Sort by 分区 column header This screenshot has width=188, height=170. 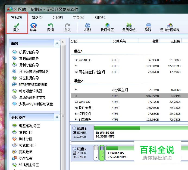pyautogui.click(x=90, y=41)
